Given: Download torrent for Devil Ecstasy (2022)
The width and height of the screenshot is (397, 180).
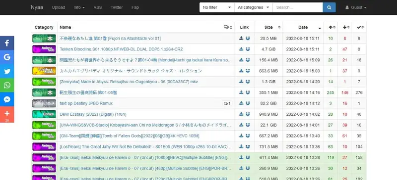Looking at the screenshot, I should point(241,114).
